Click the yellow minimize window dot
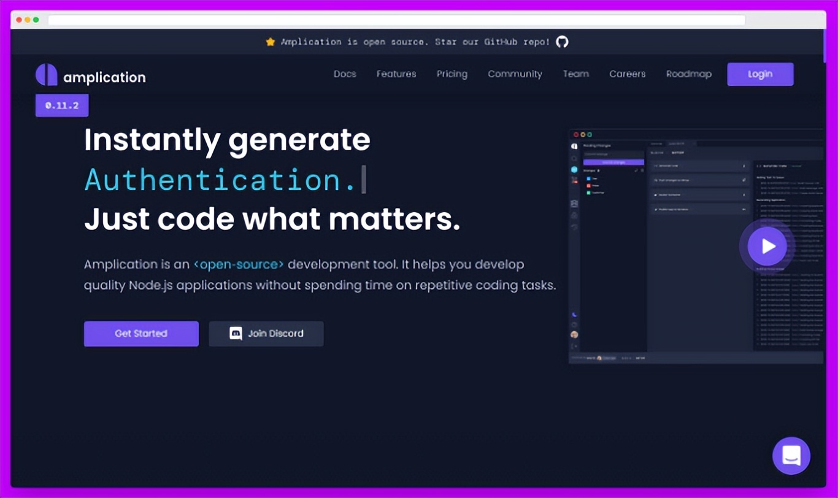Image resolution: width=838 pixels, height=498 pixels. [x=28, y=20]
